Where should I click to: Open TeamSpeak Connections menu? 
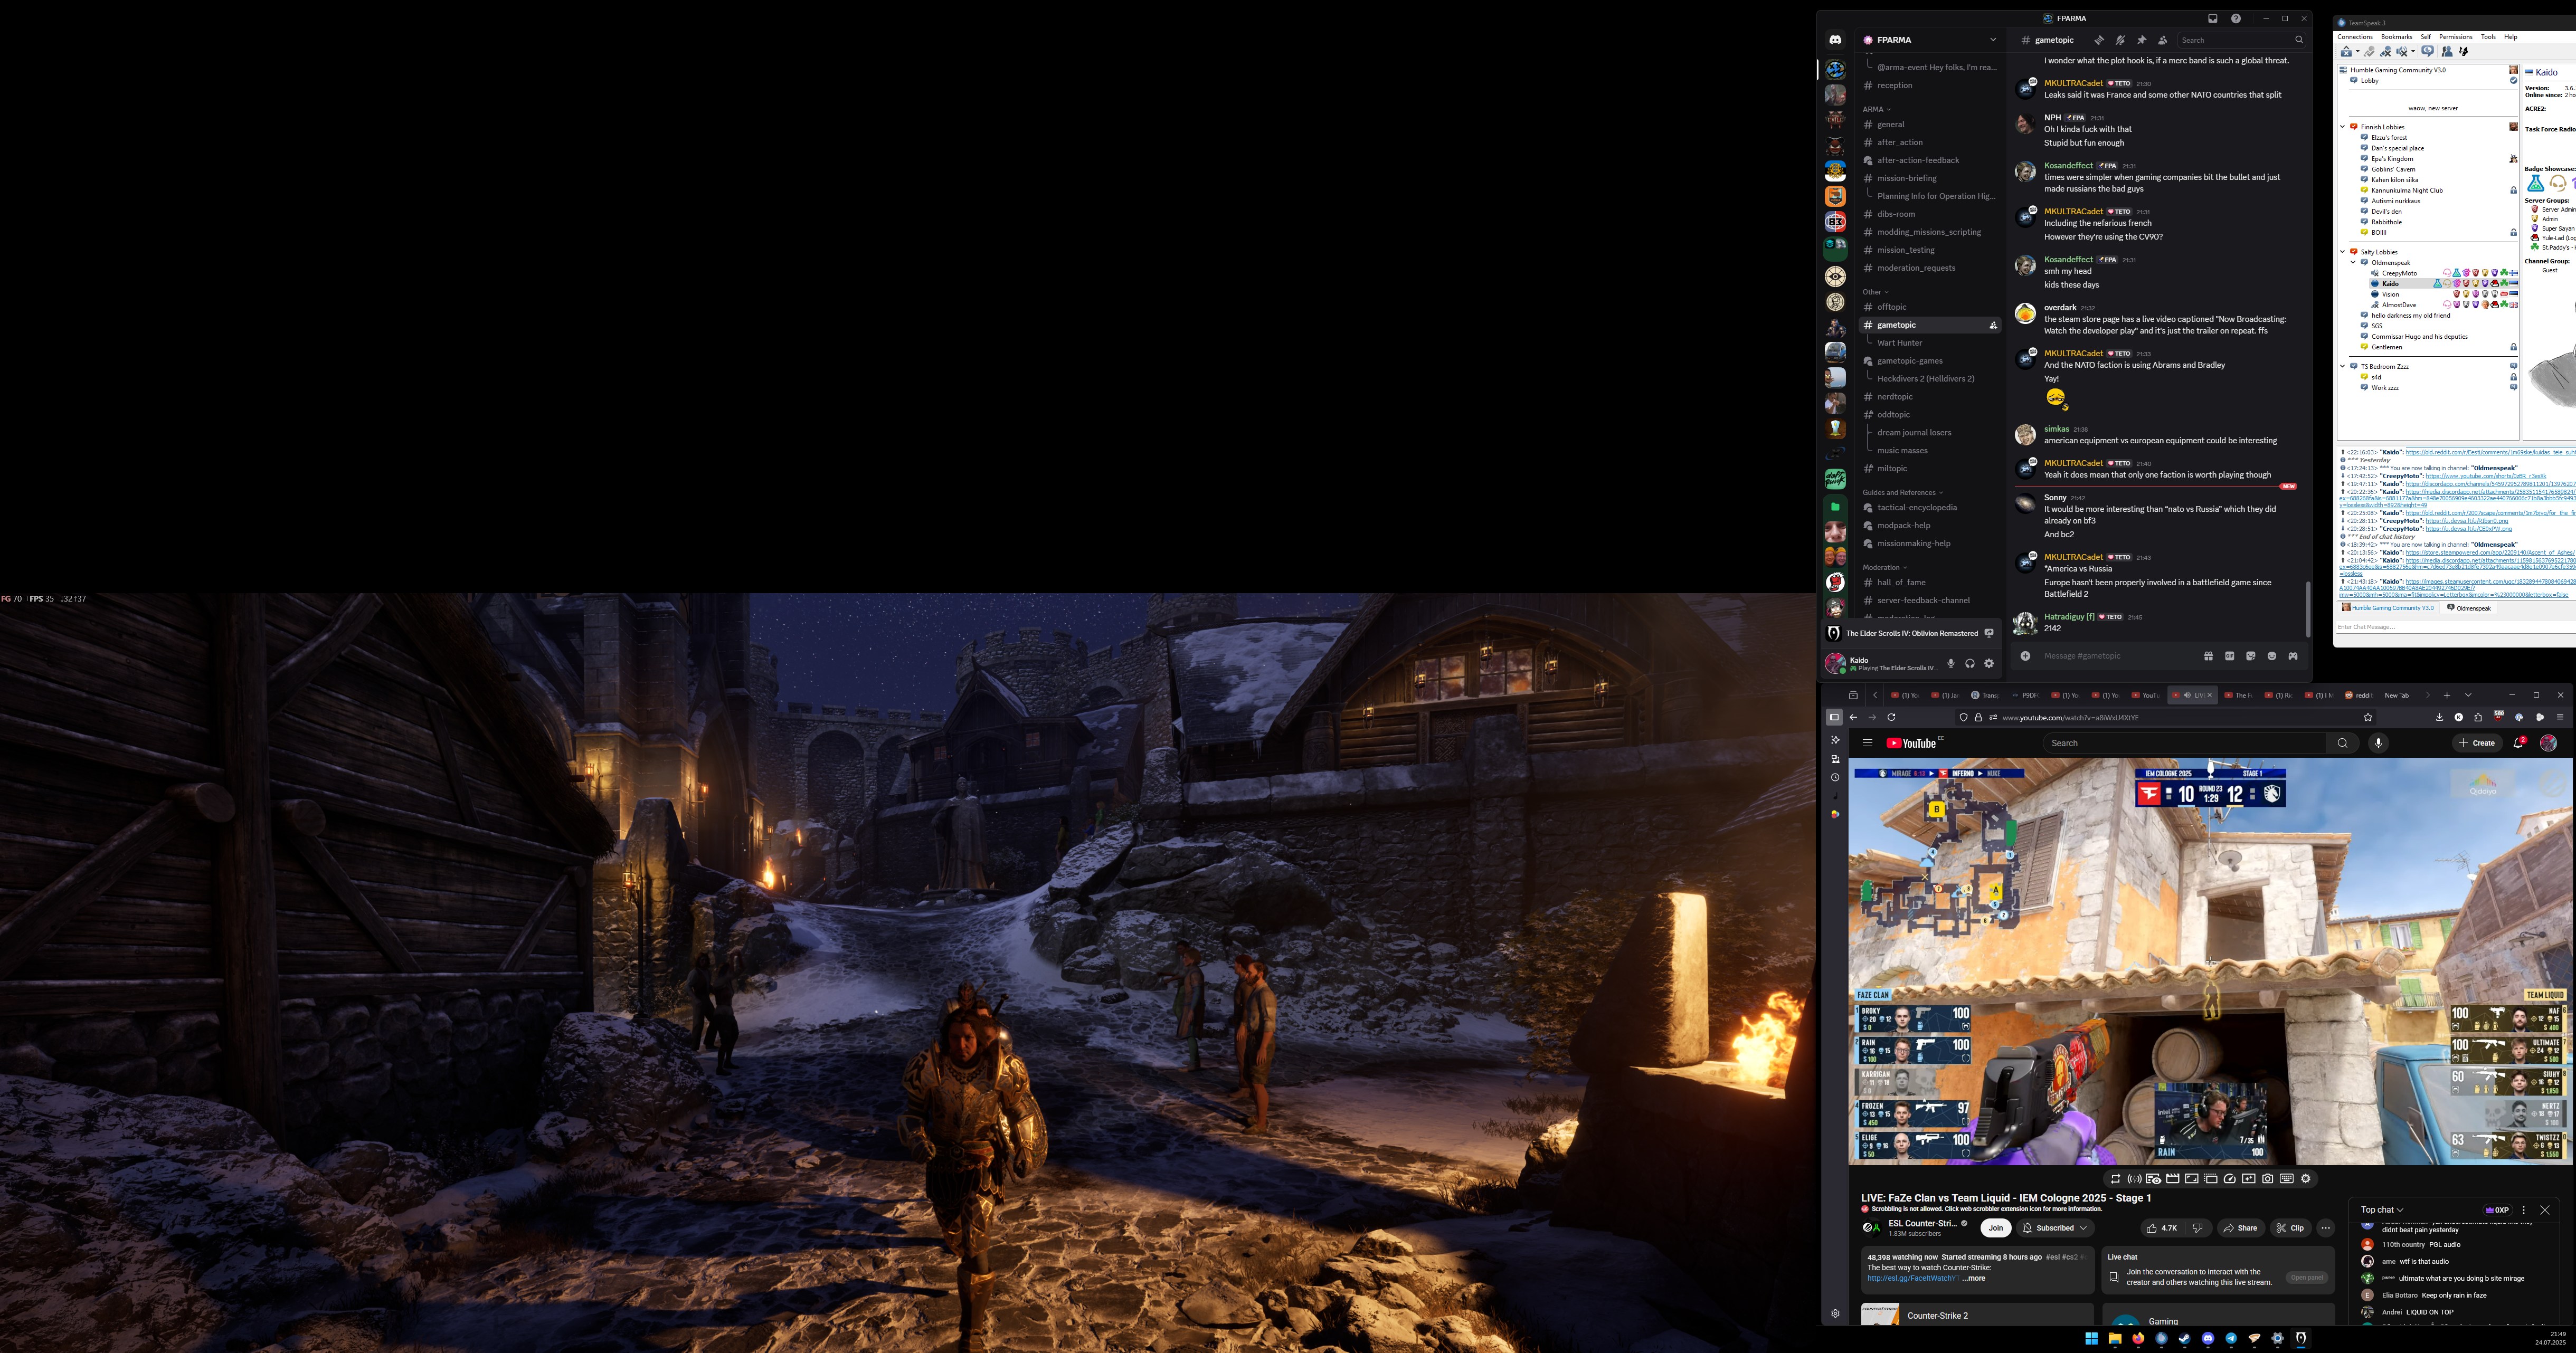click(2355, 37)
